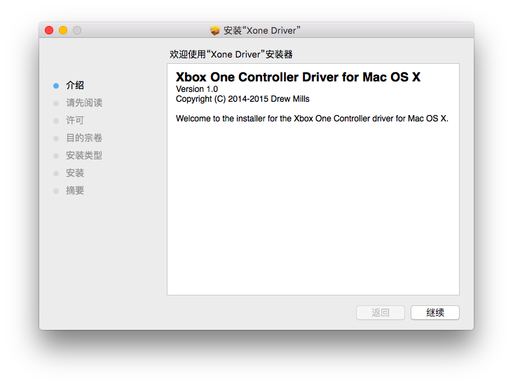
Task: Open the 安装类型 step label
Action: point(83,156)
